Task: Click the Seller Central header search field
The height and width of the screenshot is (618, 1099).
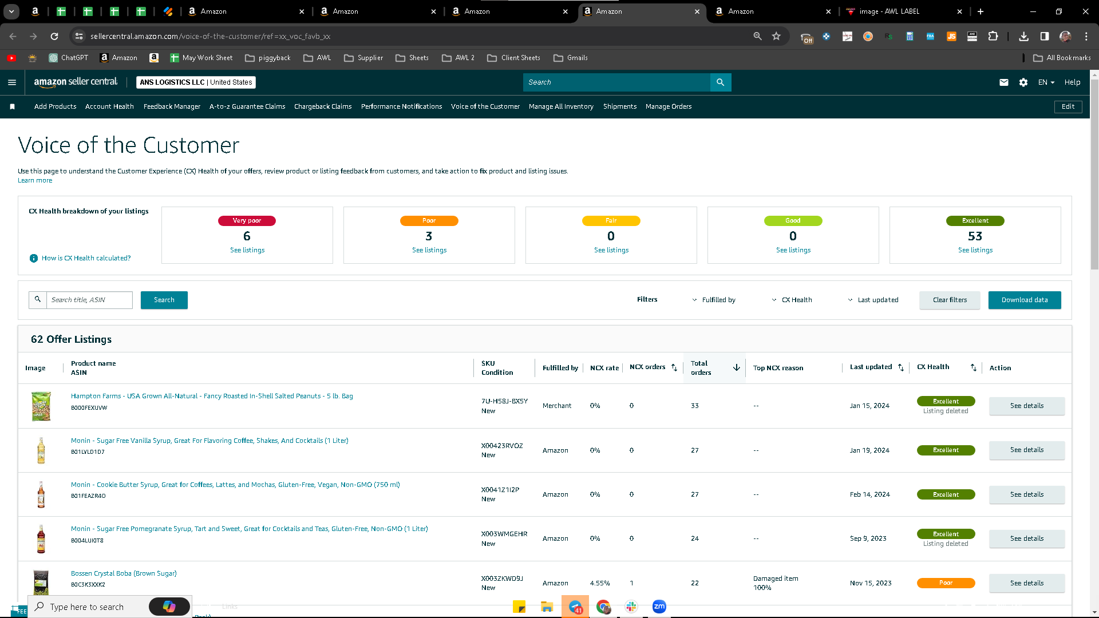Action: coord(616,82)
